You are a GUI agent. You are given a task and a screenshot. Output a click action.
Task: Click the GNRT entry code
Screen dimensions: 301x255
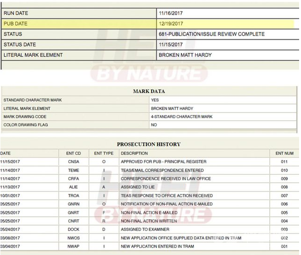pyautogui.click(x=74, y=213)
